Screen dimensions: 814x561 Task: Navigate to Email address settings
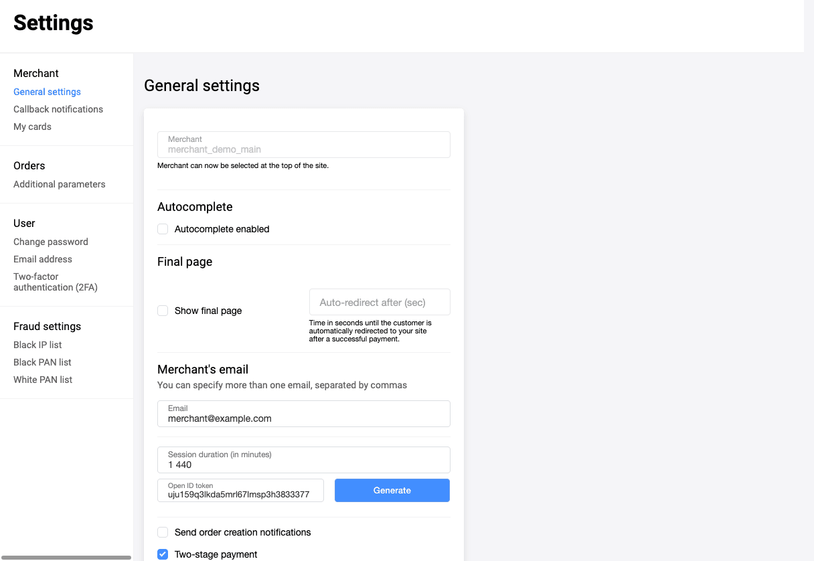(43, 259)
